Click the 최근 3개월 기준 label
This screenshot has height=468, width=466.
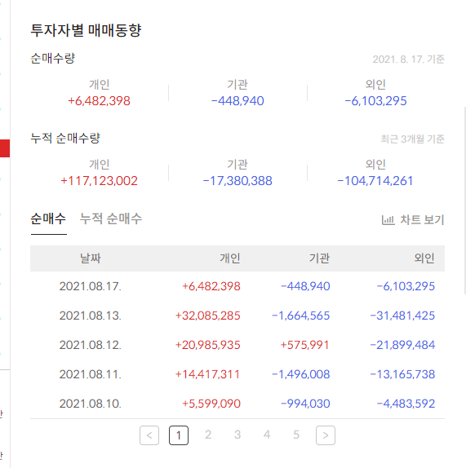(412, 139)
